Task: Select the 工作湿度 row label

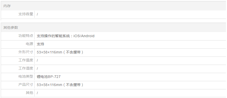Action: 26,68
